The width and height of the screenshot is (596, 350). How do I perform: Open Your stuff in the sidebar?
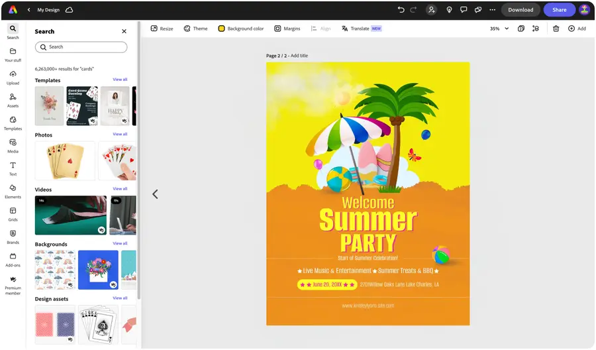point(13,55)
